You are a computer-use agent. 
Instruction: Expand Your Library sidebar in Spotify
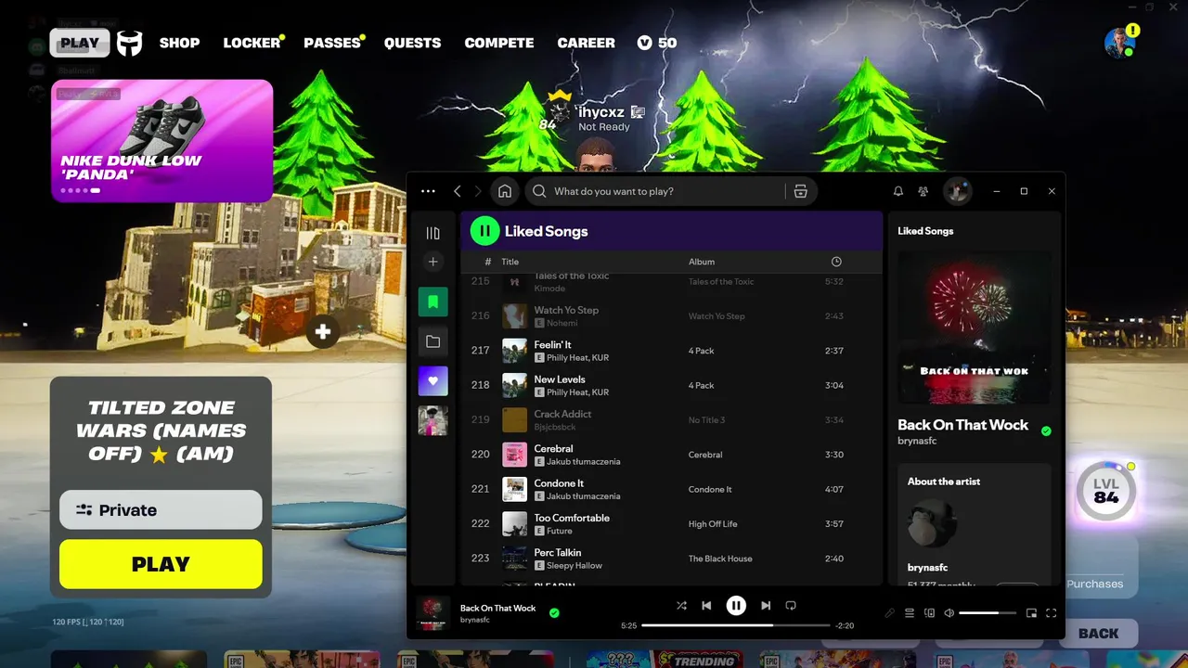(x=433, y=234)
